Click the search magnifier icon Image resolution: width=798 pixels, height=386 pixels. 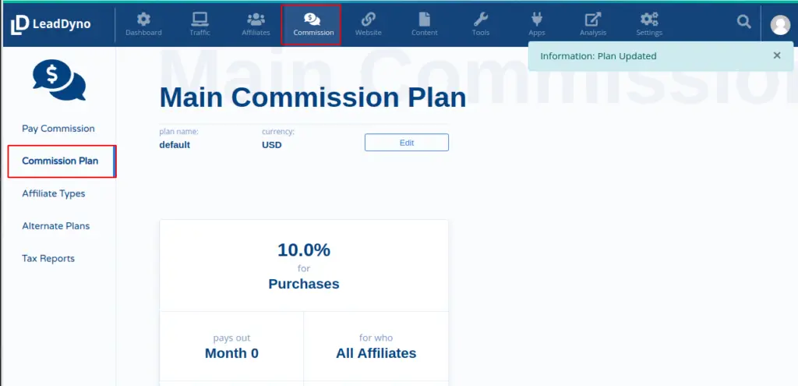744,22
